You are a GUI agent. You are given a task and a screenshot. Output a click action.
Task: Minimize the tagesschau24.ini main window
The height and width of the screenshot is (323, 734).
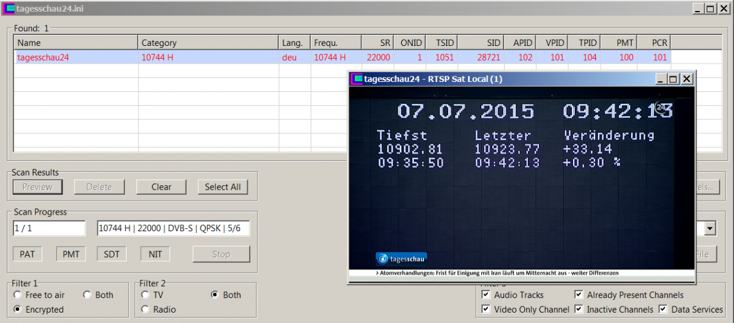[x=698, y=9]
